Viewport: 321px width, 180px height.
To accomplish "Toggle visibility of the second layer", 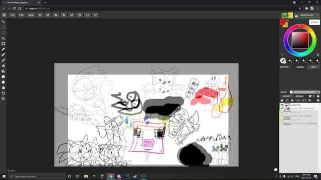I will [x=282, y=112].
